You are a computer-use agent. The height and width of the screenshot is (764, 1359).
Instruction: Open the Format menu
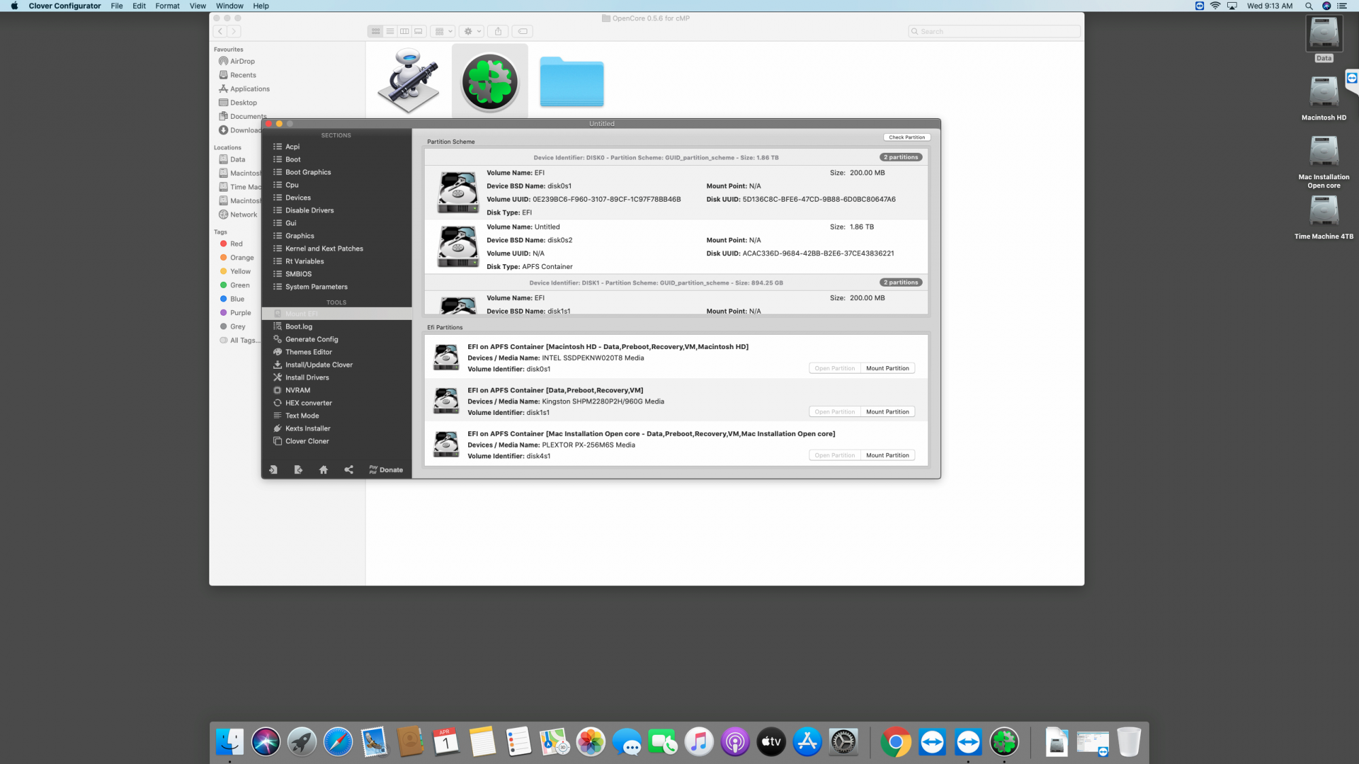point(167,6)
